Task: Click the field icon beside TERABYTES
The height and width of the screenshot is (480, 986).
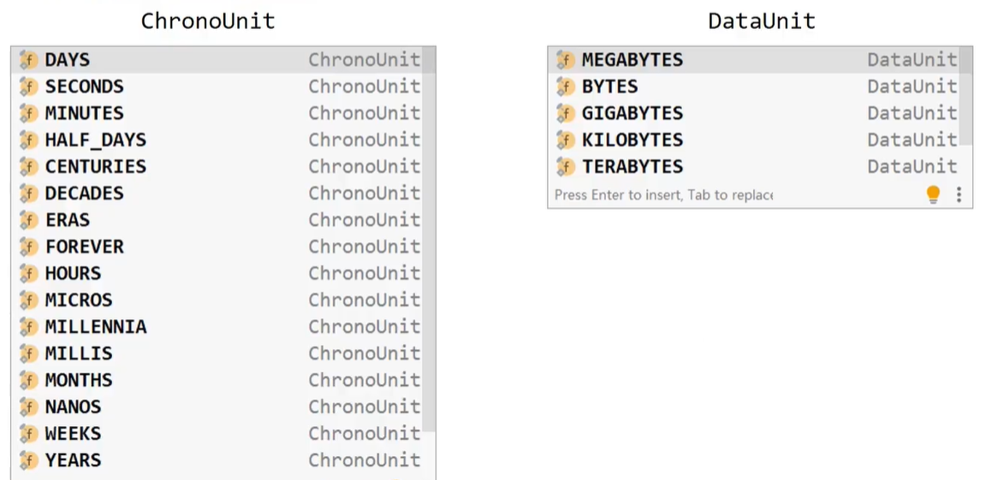Action: [x=566, y=167]
